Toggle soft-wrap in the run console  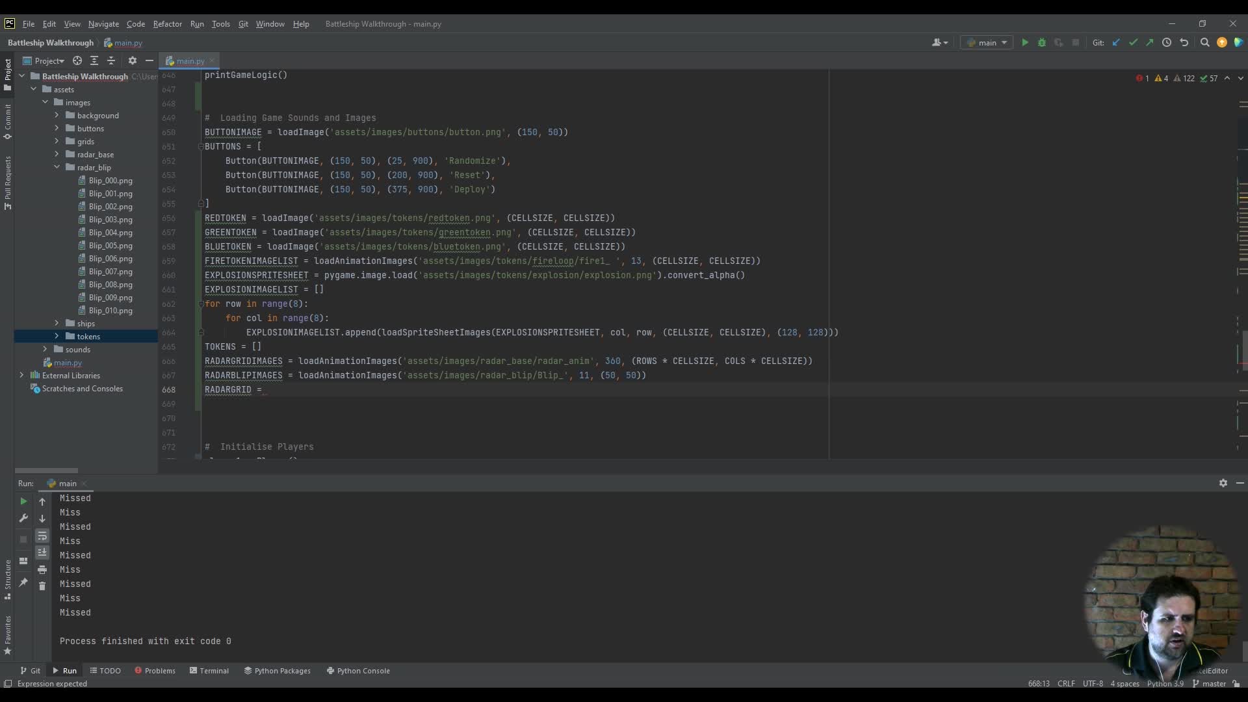tap(42, 536)
